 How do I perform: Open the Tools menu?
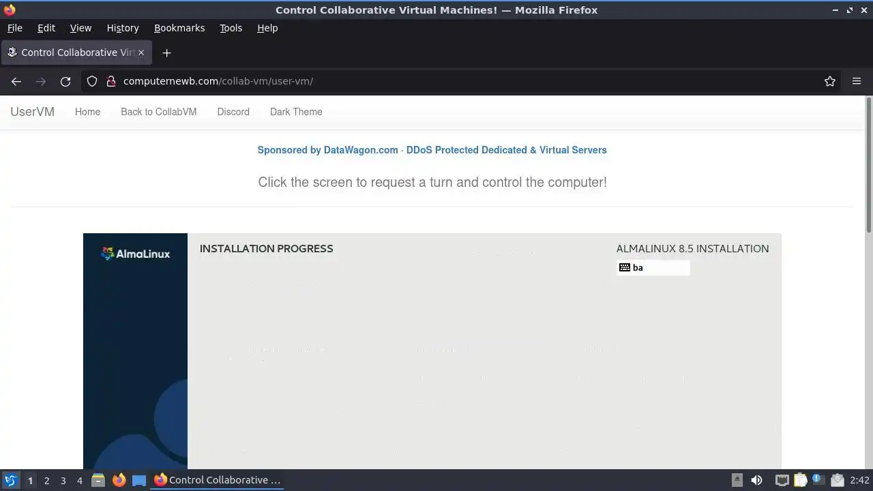pos(231,28)
